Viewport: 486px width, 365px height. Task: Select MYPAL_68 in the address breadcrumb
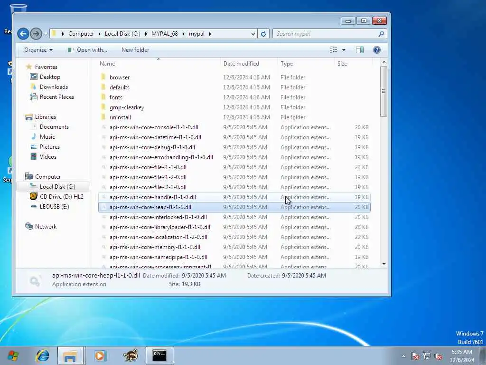tap(165, 34)
